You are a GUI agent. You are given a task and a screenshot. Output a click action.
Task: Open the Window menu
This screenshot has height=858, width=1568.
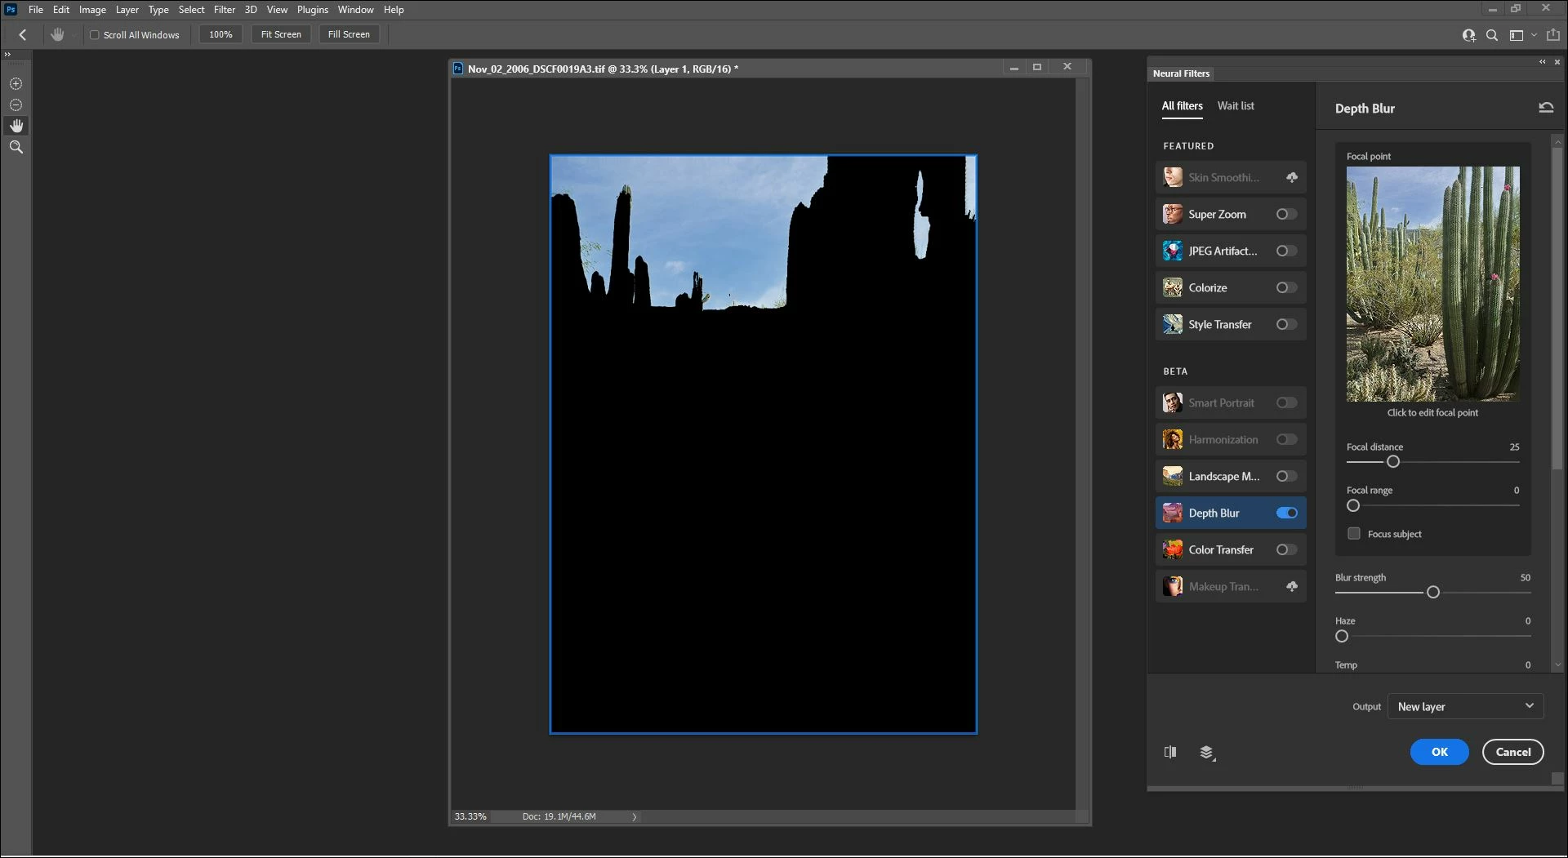(x=355, y=10)
